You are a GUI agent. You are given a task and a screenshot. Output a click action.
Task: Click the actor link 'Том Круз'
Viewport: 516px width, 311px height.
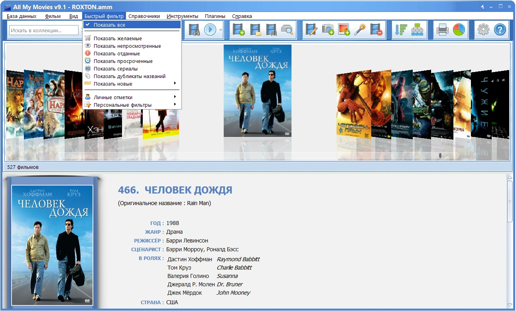pos(179,268)
